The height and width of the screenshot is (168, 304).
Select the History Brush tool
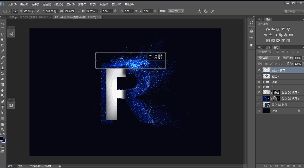(x=2, y=74)
